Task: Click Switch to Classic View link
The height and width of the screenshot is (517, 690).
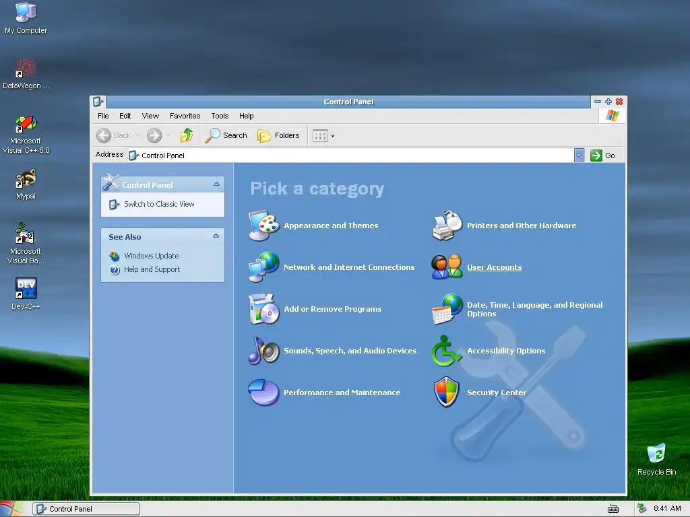Action: coord(159,204)
